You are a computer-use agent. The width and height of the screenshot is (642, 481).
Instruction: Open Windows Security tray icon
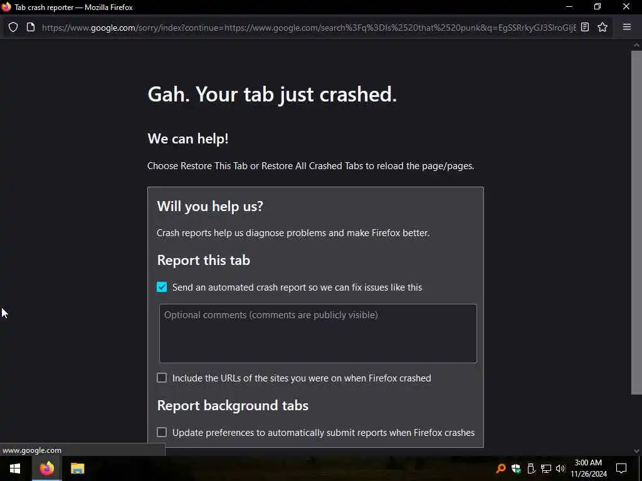pyautogui.click(x=516, y=468)
